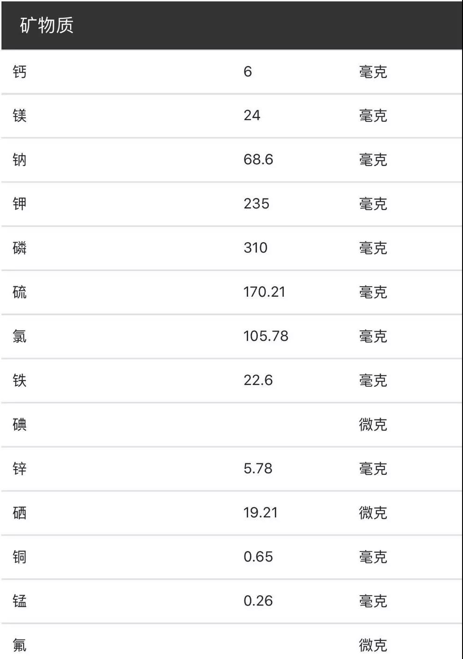This screenshot has width=463, height=659.
Task: Select the 锰 value 0.26
Action: coord(258,601)
